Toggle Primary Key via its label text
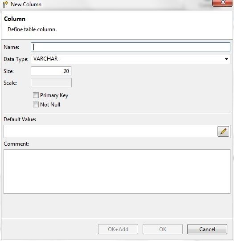 [54, 95]
